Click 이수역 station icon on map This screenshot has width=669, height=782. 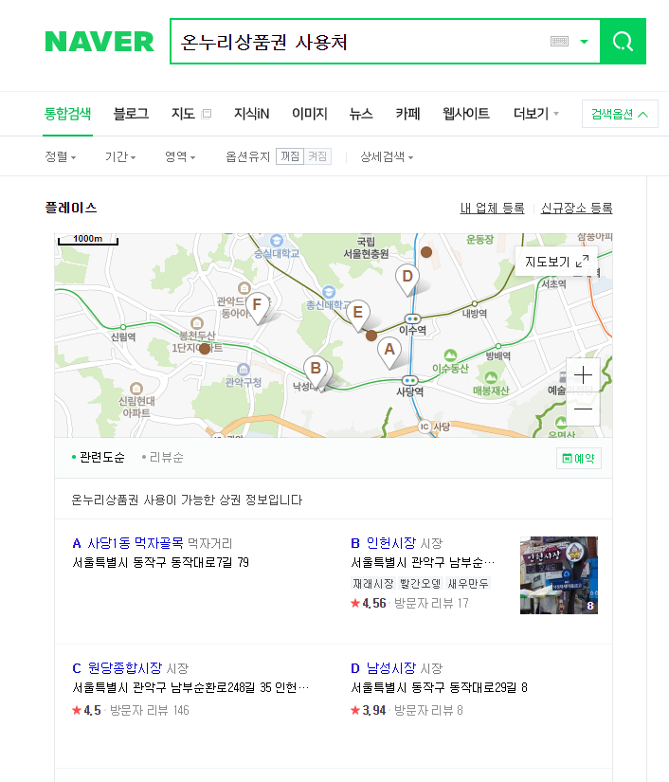point(412,318)
